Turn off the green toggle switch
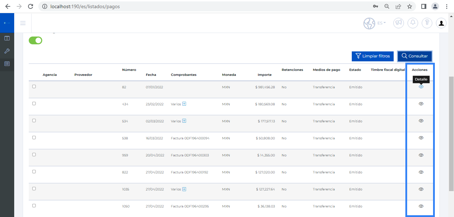The height and width of the screenshot is (217, 454). (35, 40)
